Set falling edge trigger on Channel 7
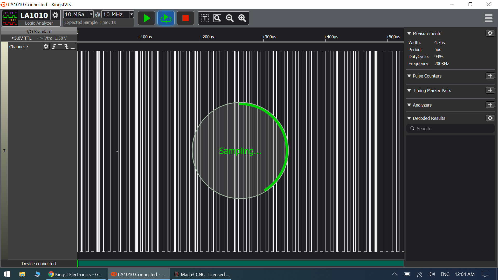The width and height of the screenshot is (498, 280). (x=66, y=46)
